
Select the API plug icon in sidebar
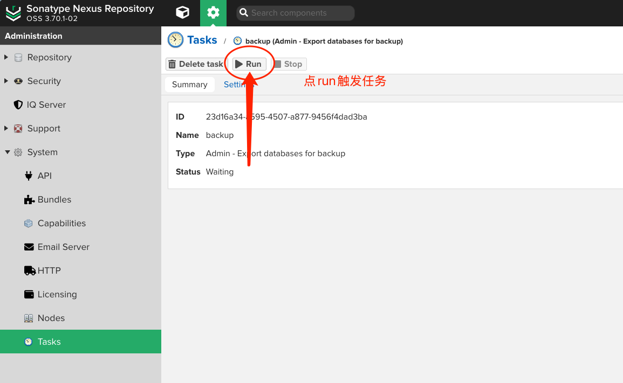[29, 176]
